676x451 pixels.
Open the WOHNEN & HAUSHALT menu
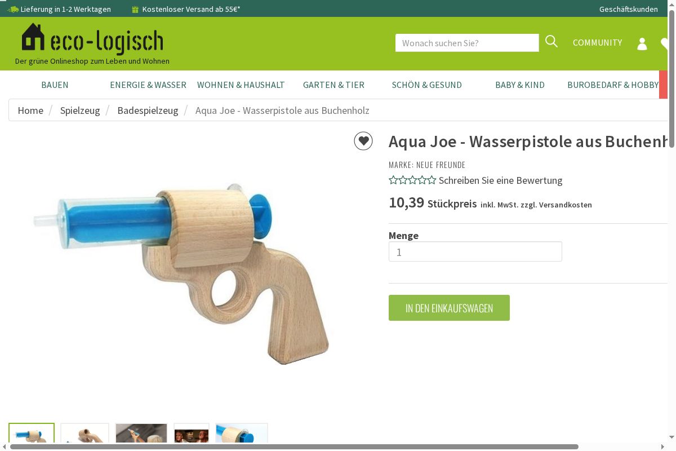(241, 85)
